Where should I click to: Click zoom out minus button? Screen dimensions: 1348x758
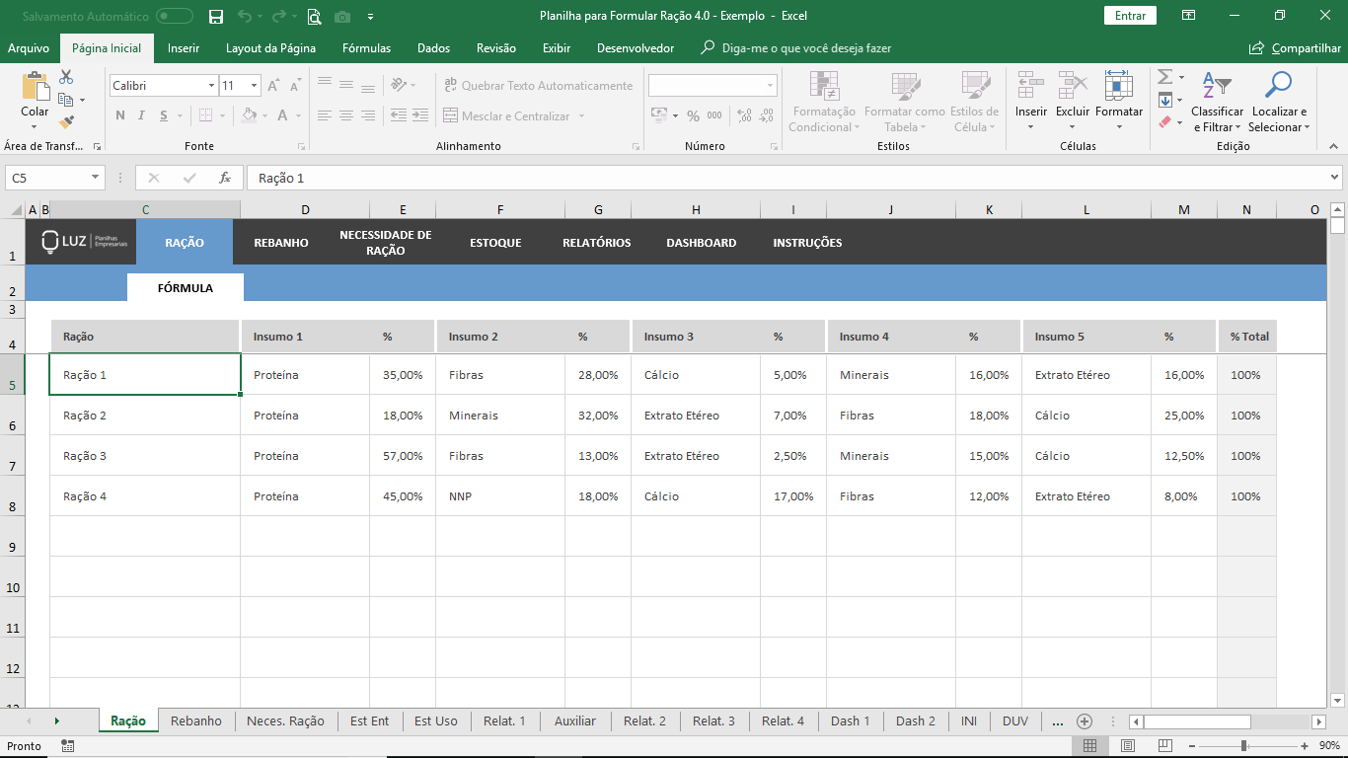(x=1193, y=746)
